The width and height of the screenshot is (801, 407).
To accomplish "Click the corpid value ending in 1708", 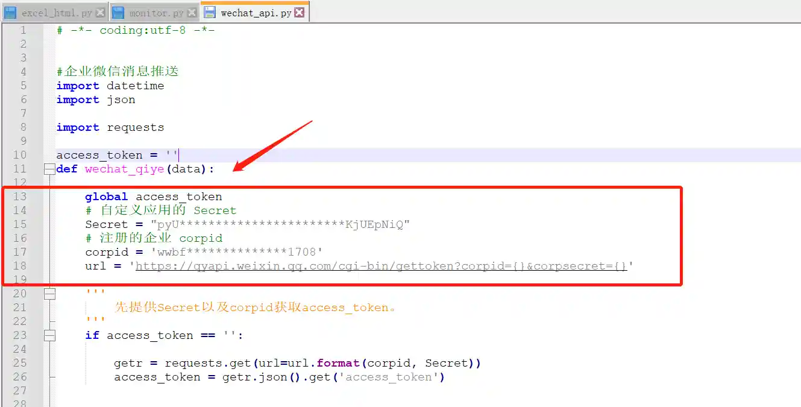I will coord(237,252).
